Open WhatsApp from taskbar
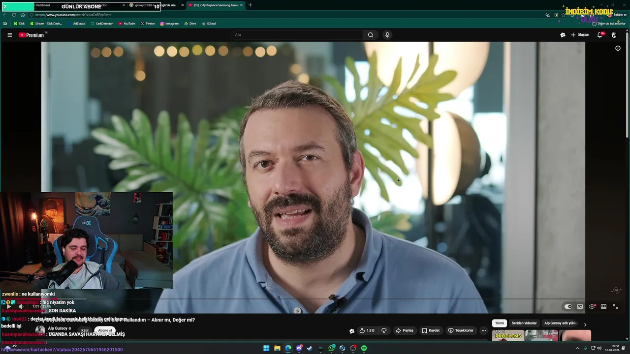Screen dimensions: 630x354 click(x=332, y=348)
